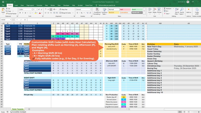Decrease indent in the Alignment group
The image size is (201, 113).
54,13
